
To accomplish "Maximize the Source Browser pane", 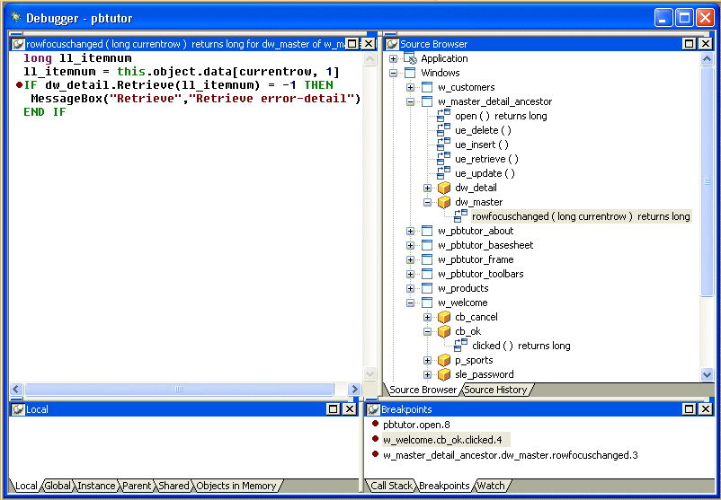I will (690, 44).
